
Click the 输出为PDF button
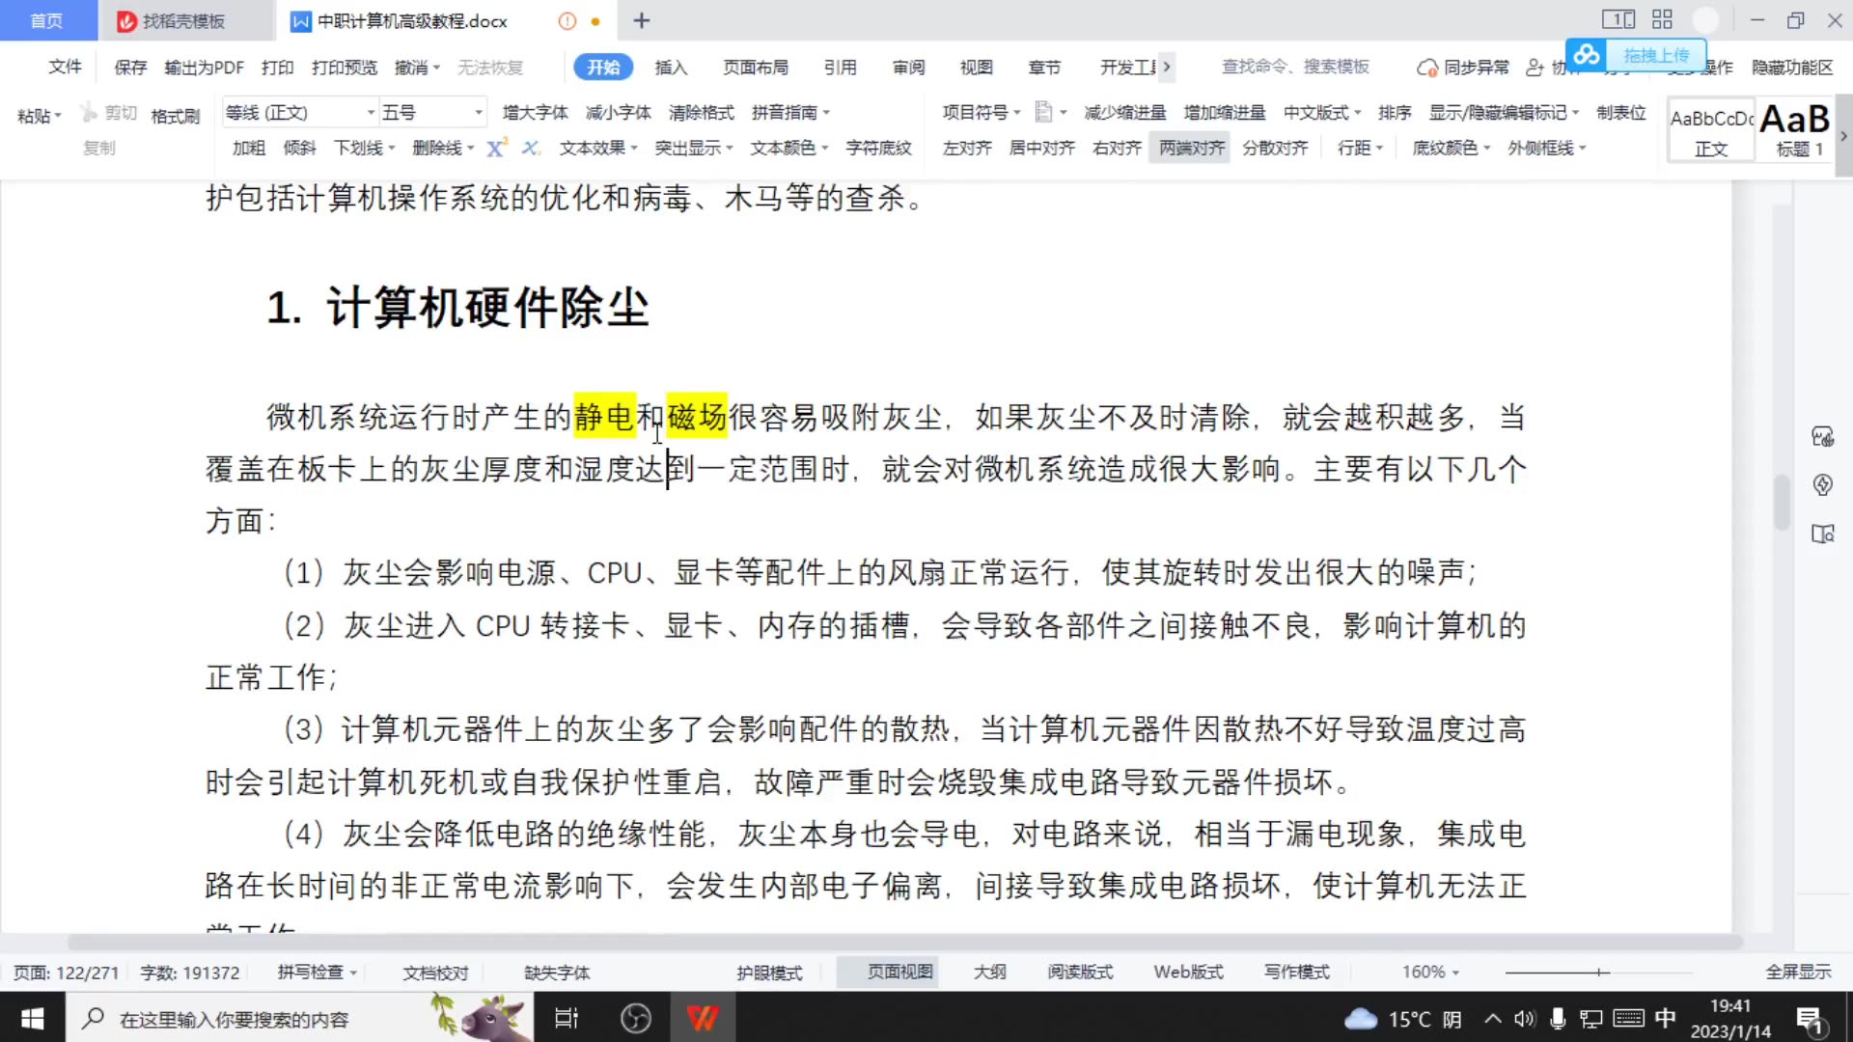click(x=202, y=67)
